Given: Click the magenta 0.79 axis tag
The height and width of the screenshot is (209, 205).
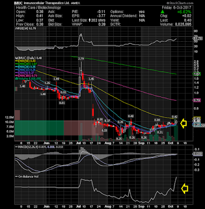Looking at the screenshot, I should pos(197,100).
